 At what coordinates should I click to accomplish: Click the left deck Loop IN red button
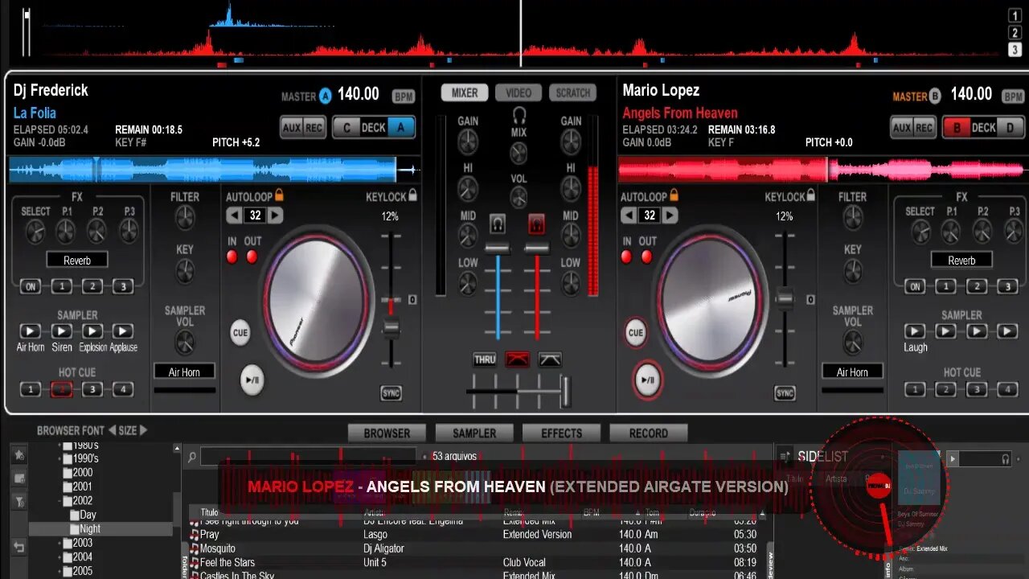pos(232,257)
